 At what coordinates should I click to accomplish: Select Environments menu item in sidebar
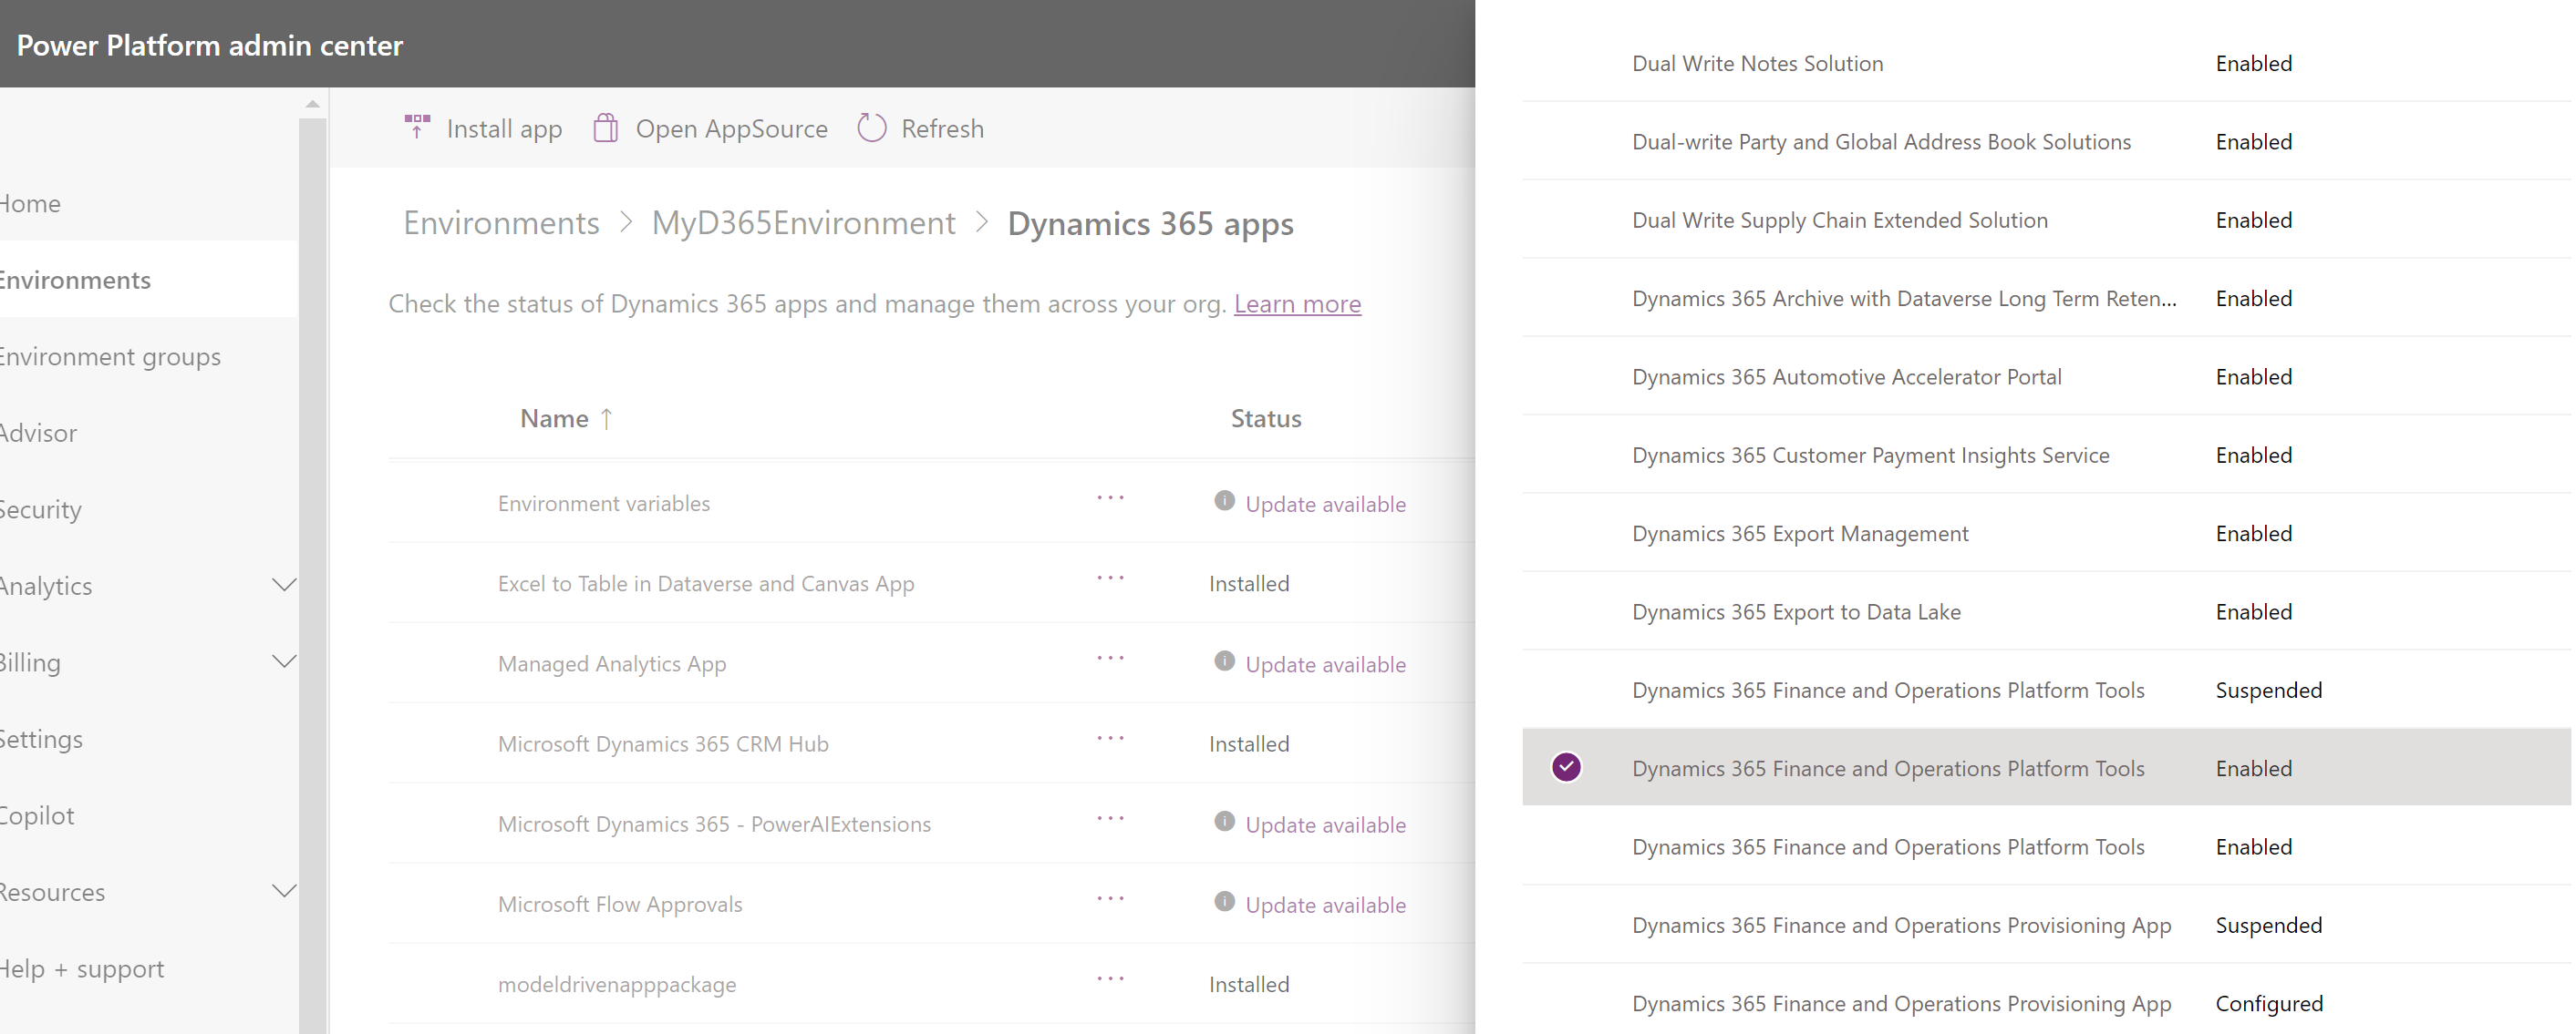click(74, 279)
